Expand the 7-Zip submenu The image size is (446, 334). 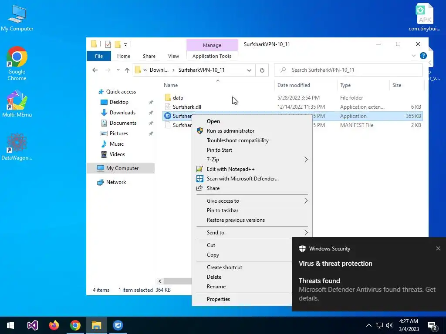252,160
